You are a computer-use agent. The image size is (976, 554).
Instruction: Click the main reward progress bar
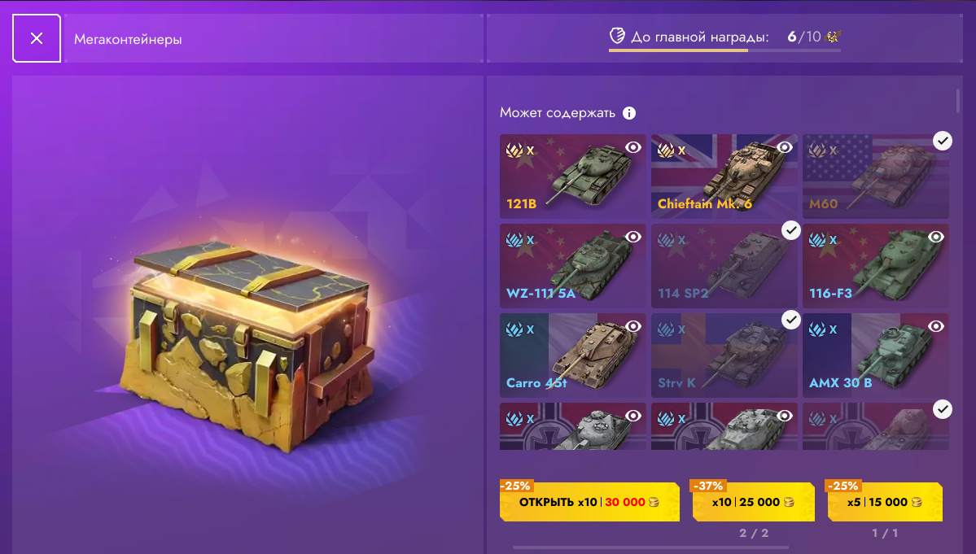pyautogui.click(x=724, y=50)
